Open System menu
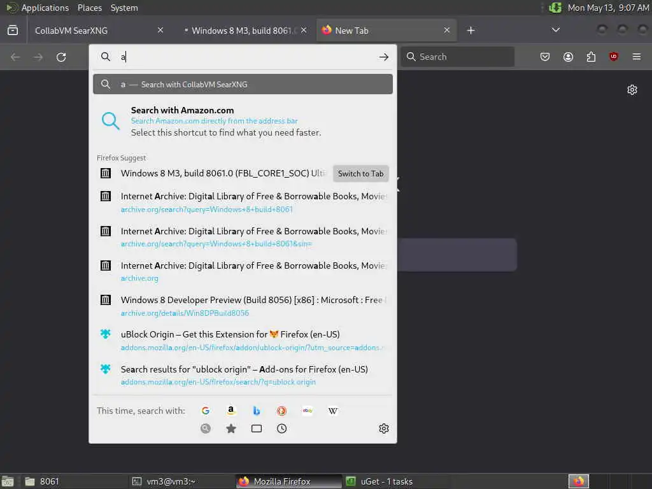 124,8
